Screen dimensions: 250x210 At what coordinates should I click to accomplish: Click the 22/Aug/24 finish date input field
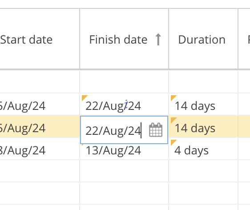[124, 130]
